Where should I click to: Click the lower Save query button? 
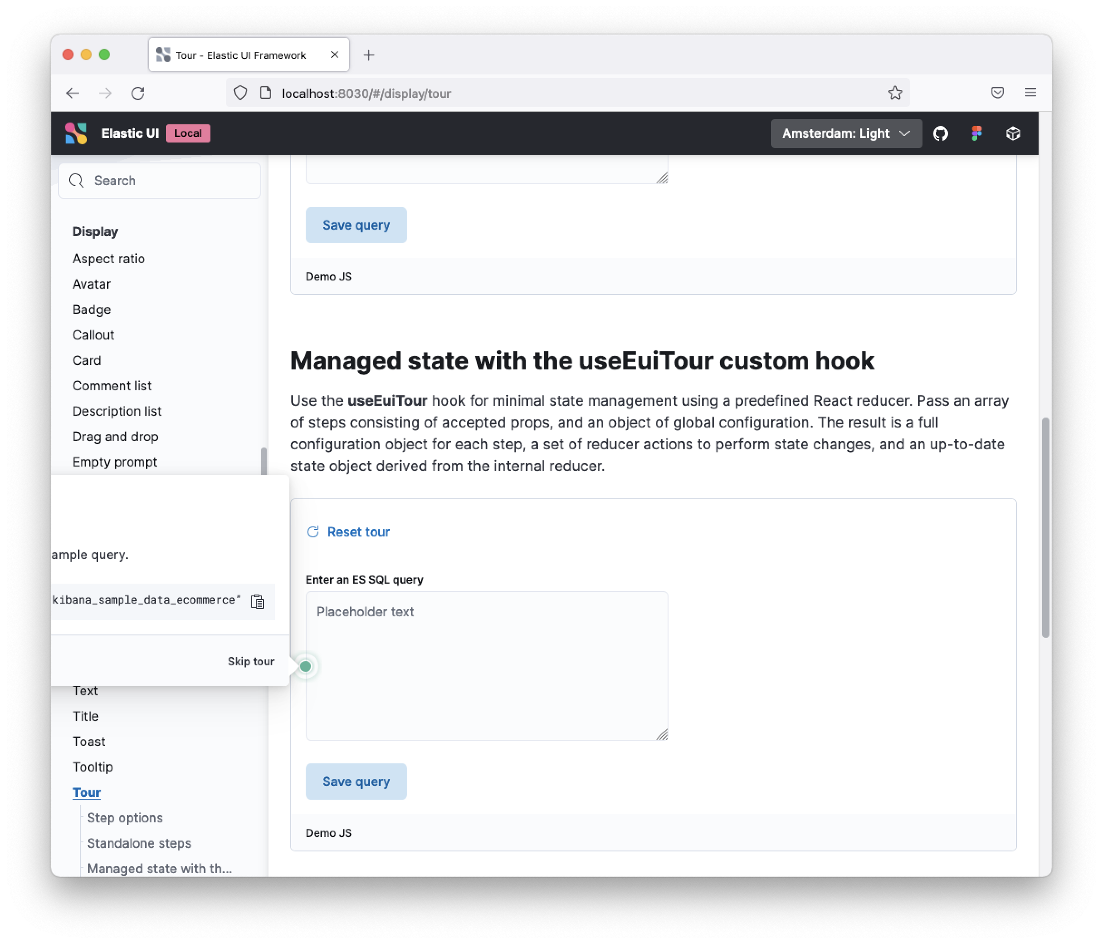(x=356, y=781)
